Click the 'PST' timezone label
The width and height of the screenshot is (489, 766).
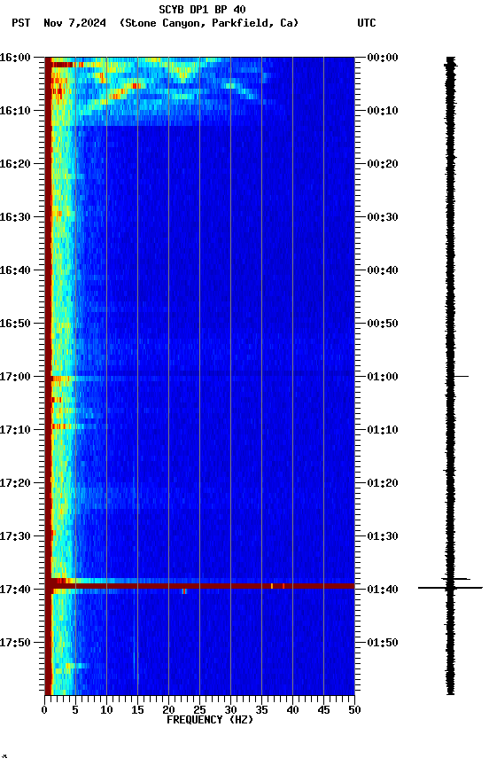coord(21,23)
